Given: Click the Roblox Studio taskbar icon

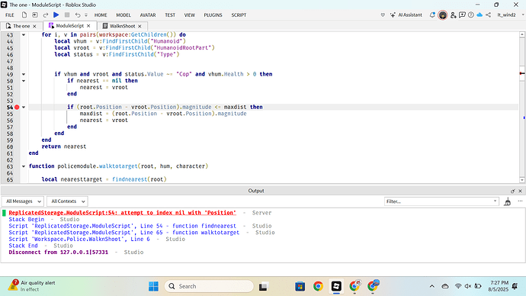Looking at the screenshot, I should [x=336, y=286].
